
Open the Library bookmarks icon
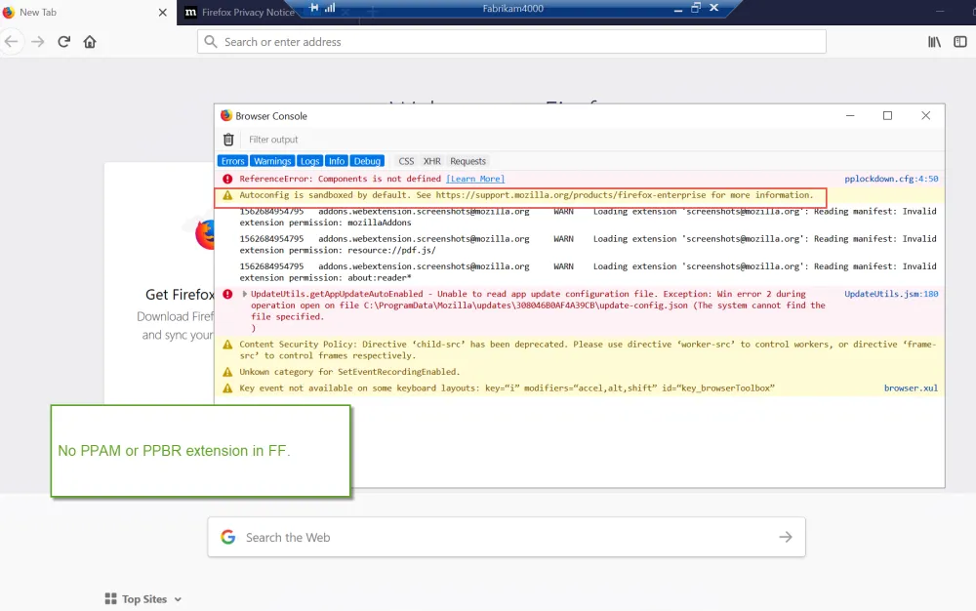click(x=934, y=42)
